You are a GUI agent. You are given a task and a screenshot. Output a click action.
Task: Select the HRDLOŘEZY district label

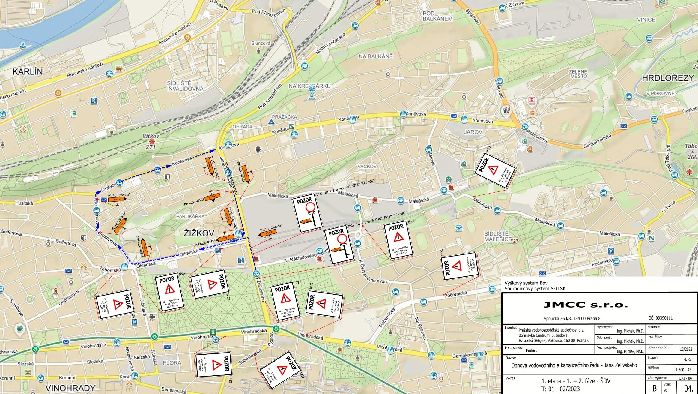click(x=668, y=78)
